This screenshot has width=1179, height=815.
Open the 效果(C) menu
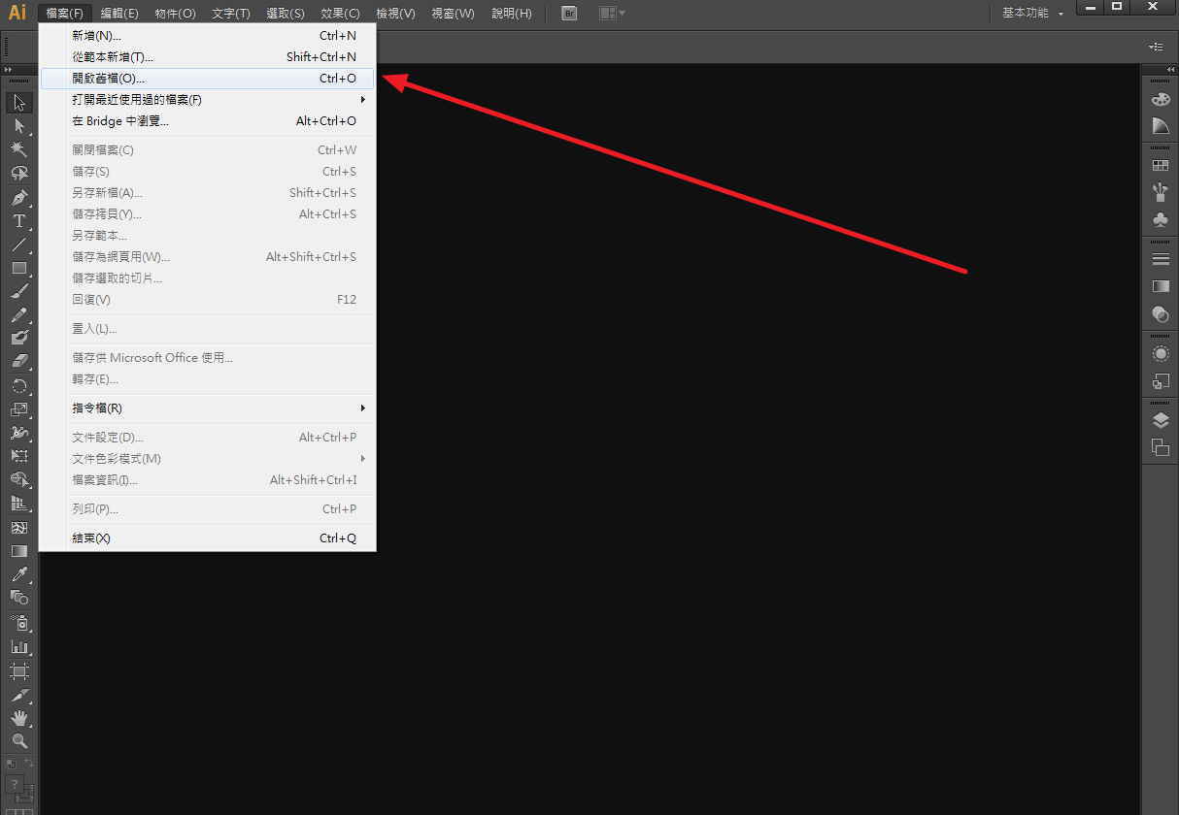point(340,14)
